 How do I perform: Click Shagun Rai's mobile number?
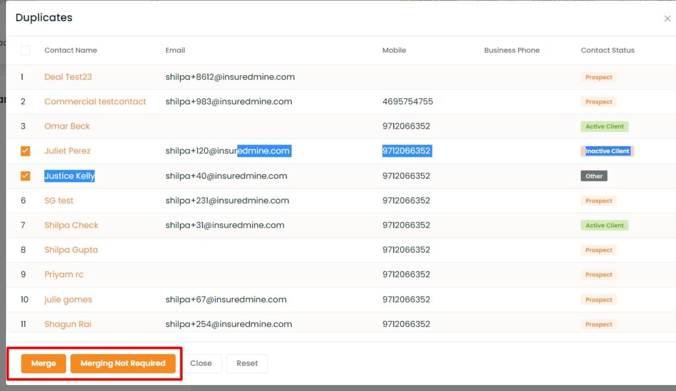pos(406,324)
